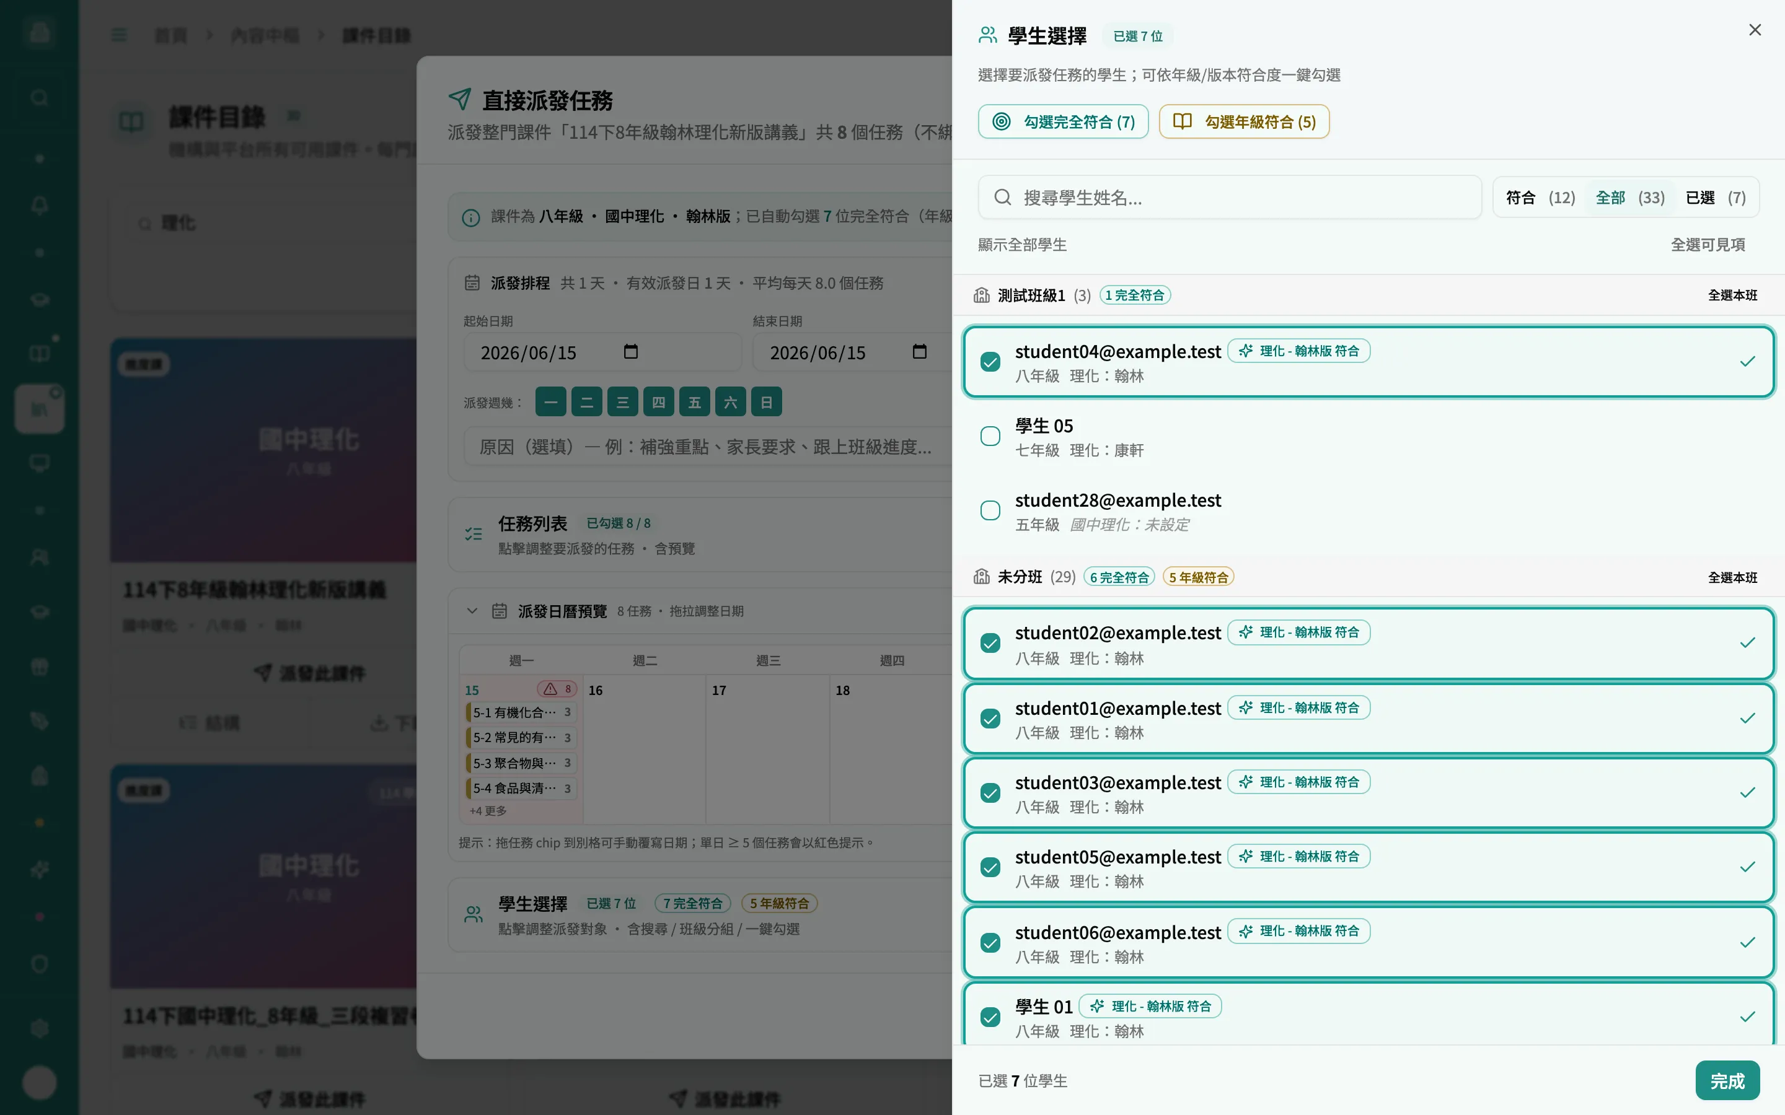Click the 原因（選填）input field

707,447
